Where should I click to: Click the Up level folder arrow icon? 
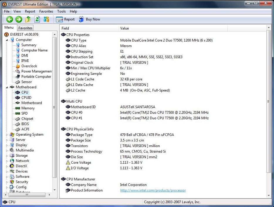tap(28, 19)
